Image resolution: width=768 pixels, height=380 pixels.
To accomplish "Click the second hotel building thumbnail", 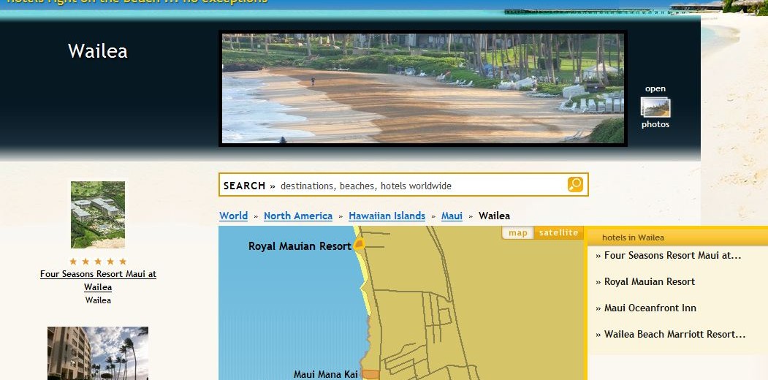I will [98, 354].
